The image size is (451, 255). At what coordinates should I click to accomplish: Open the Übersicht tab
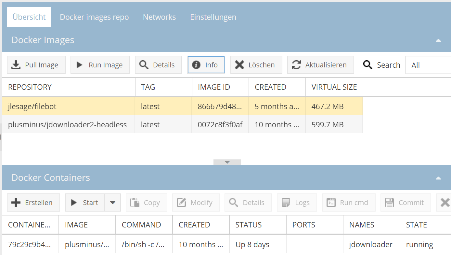click(x=29, y=17)
